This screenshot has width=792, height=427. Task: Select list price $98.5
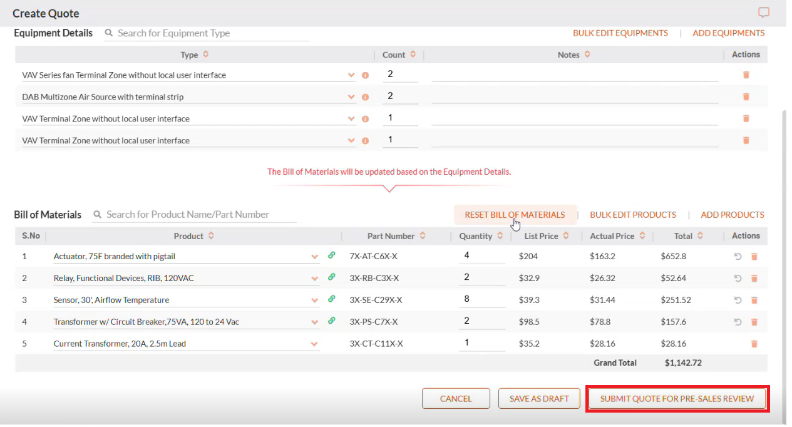point(529,322)
